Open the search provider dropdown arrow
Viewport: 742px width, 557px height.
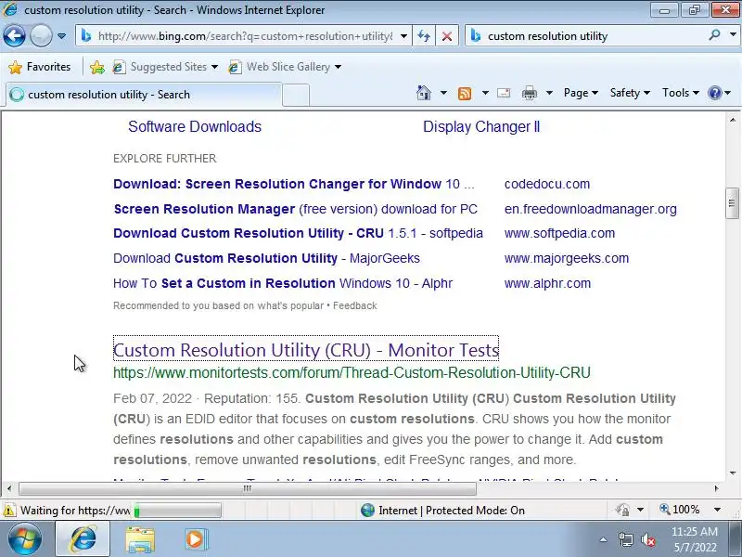coord(733,34)
